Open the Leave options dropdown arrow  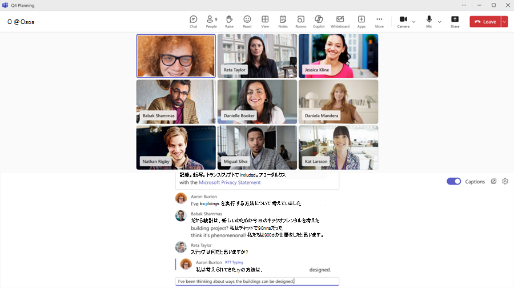point(504,22)
